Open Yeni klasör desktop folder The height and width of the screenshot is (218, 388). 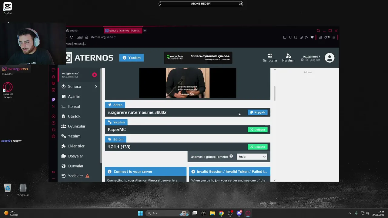click(x=23, y=190)
